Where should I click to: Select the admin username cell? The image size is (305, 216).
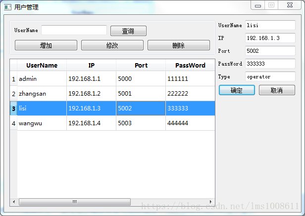click(42, 78)
